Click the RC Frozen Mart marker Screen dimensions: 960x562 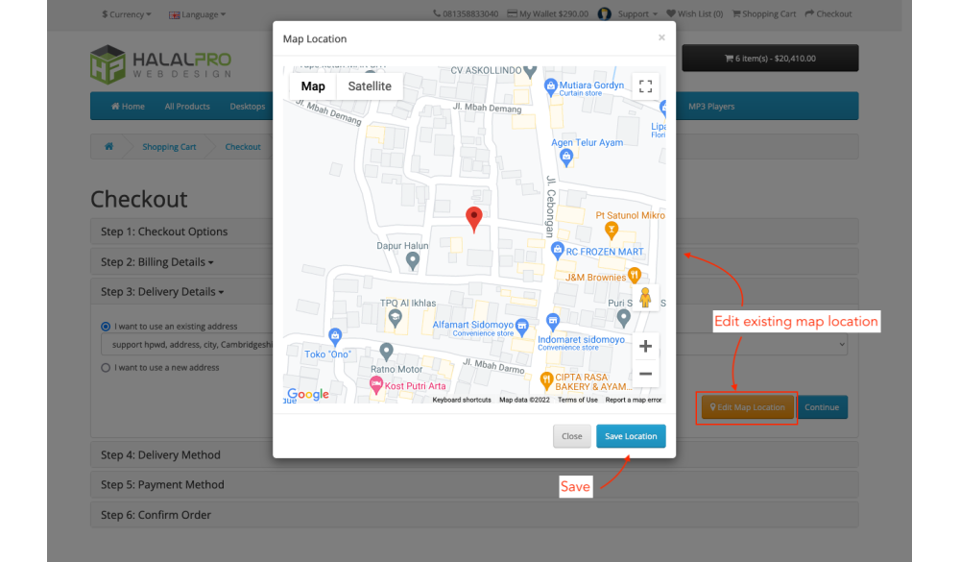pos(557,251)
